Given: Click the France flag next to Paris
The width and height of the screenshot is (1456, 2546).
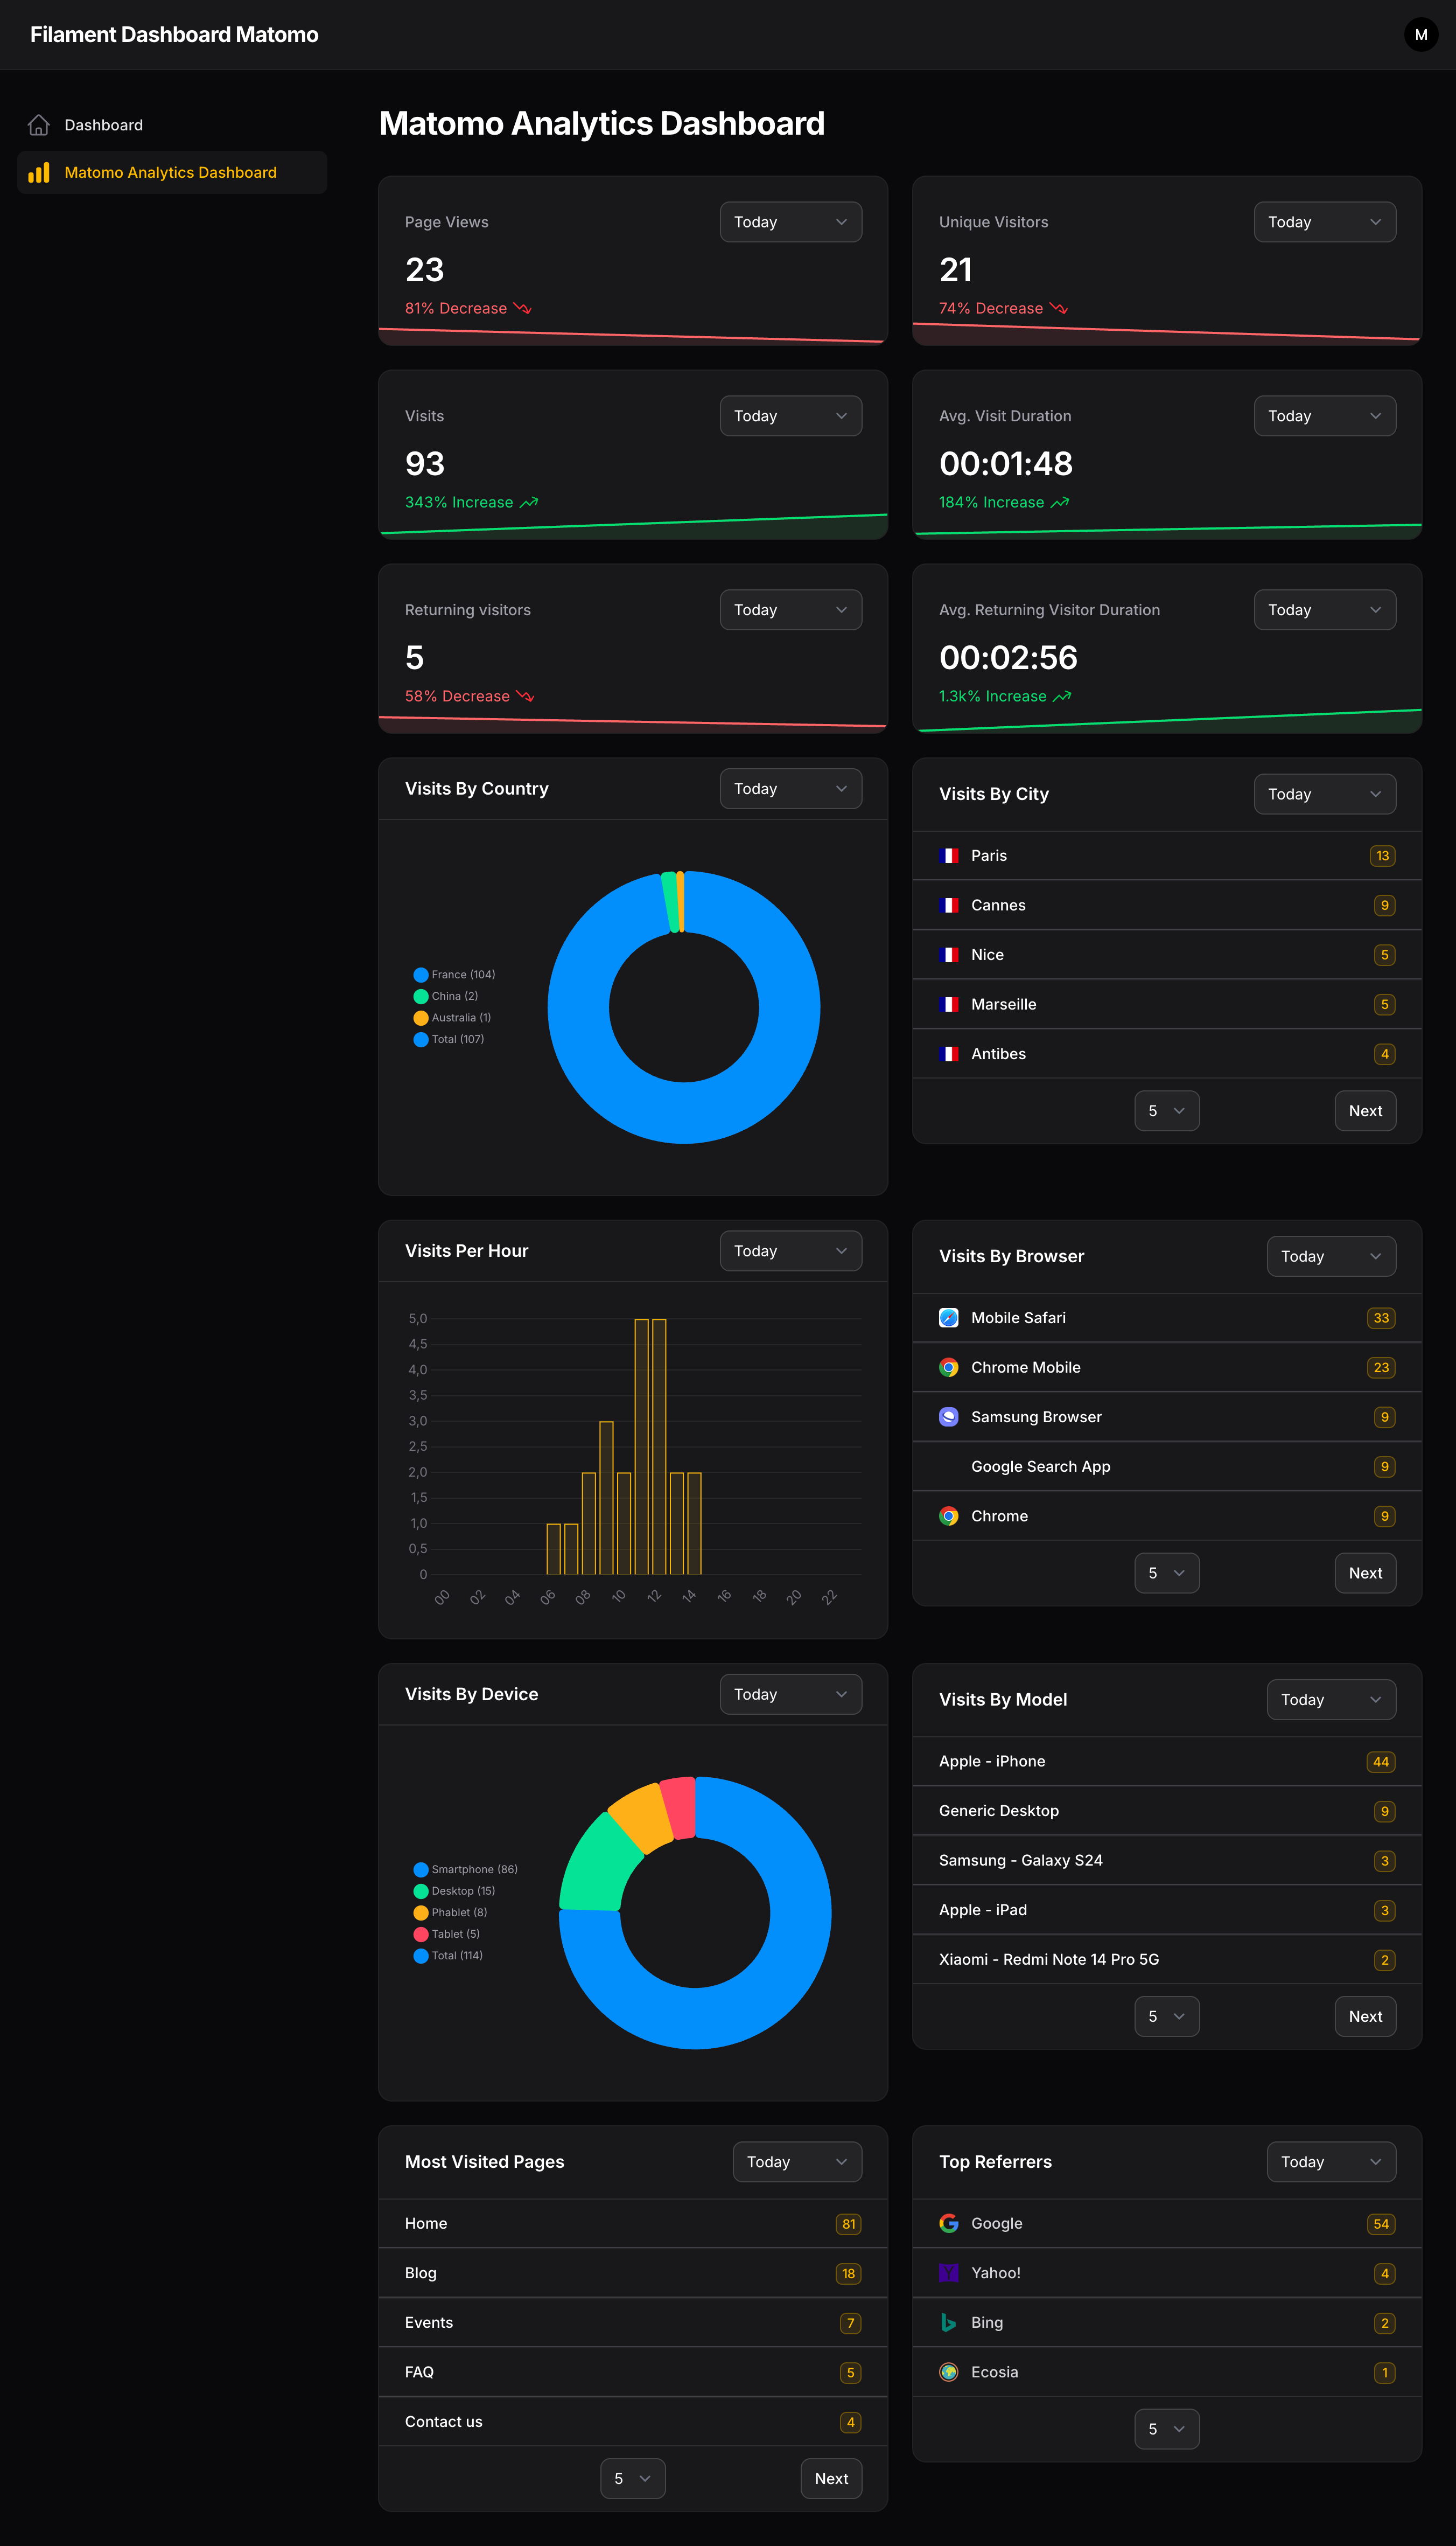Looking at the screenshot, I should (950, 855).
